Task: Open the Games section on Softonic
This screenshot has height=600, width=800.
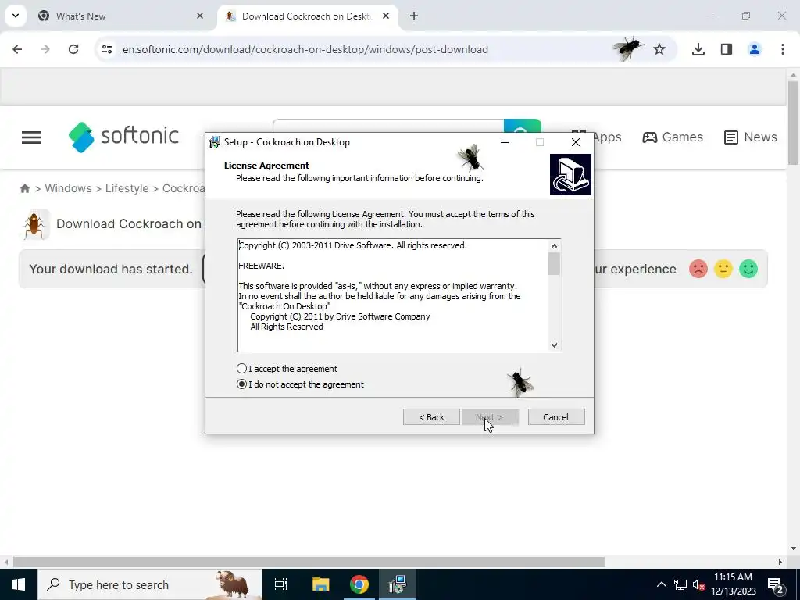Action: (673, 137)
